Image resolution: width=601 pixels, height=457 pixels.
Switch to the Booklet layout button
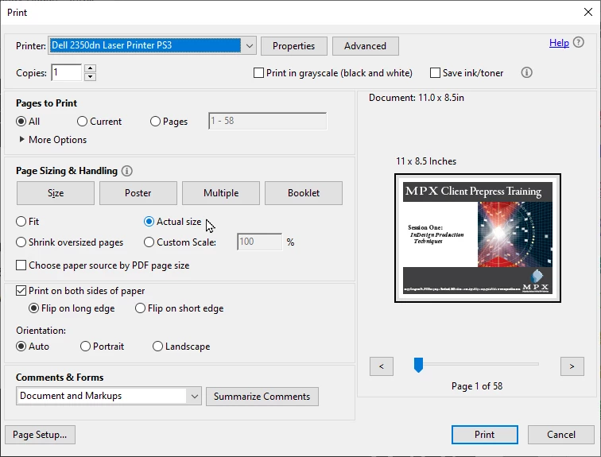304,193
